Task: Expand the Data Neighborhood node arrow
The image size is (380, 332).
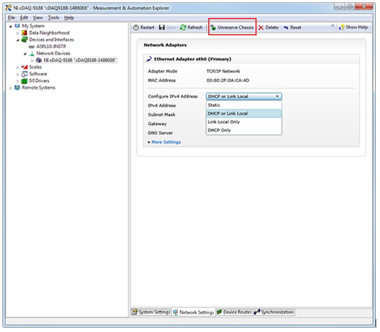Action: [18, 33]
